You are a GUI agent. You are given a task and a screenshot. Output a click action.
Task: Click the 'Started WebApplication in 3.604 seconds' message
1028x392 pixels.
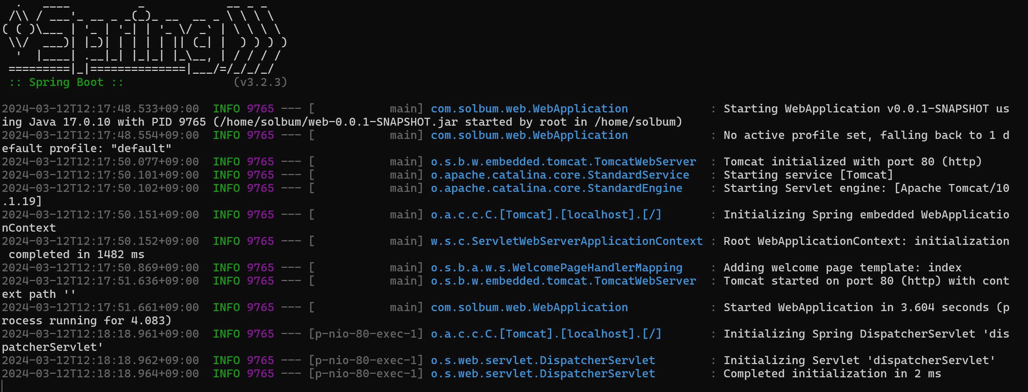pyautogui.click(x=856, y=308)
